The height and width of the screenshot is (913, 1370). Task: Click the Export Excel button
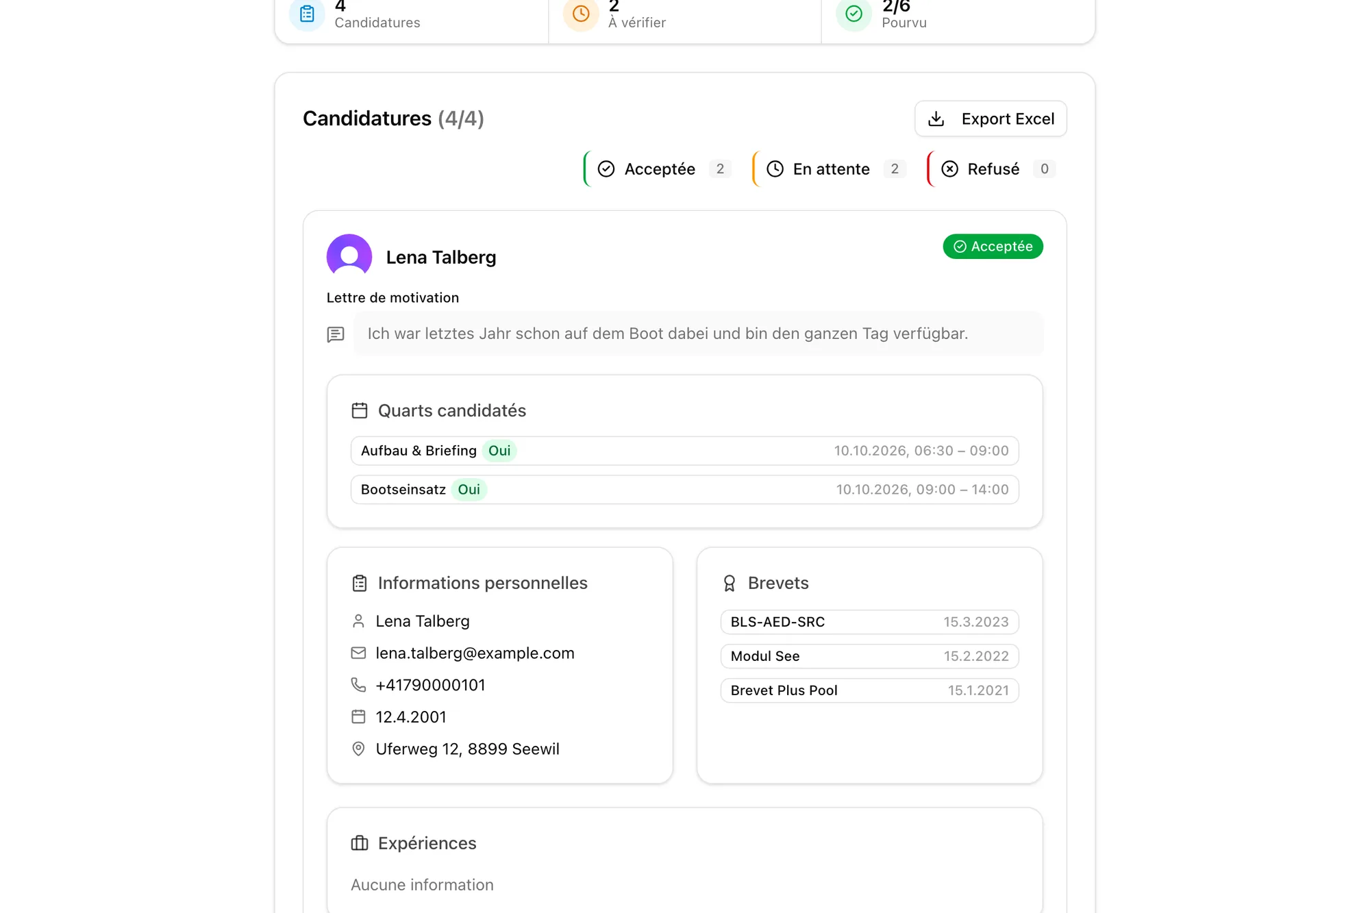pos(991,118)
